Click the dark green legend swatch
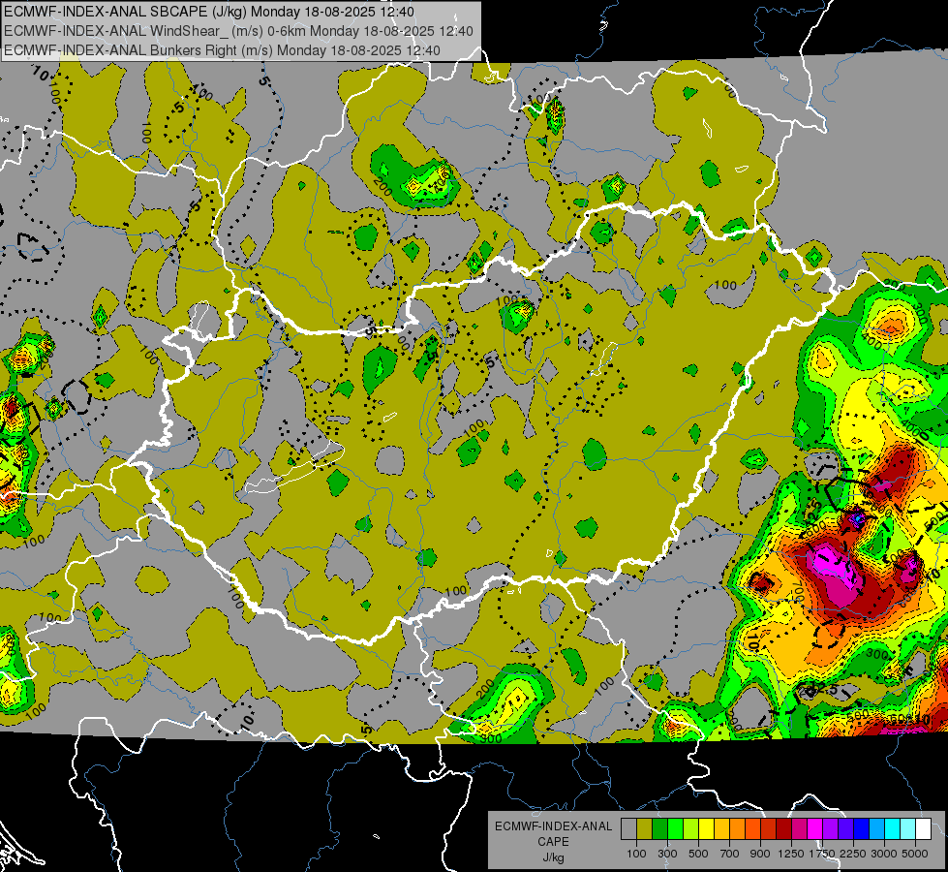 [659, 828]
